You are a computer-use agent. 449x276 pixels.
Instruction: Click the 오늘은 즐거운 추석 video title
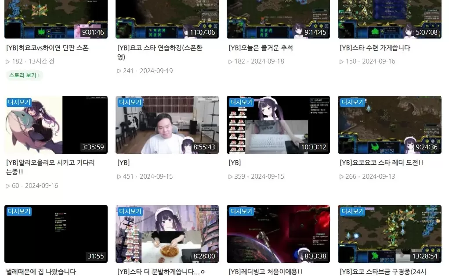[261, 48]
